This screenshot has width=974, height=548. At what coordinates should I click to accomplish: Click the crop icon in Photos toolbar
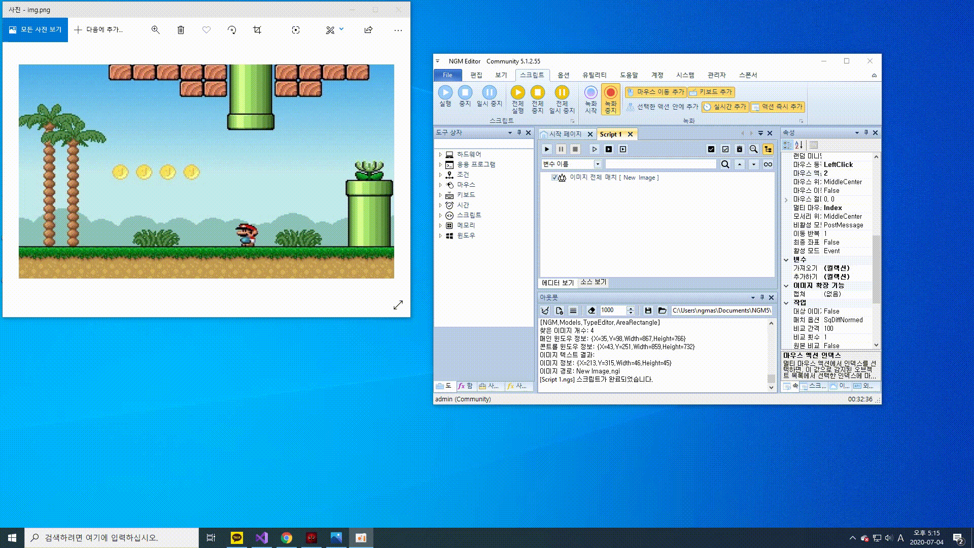(257, 30)
